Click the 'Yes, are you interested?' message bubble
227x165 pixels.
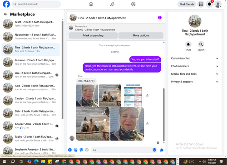click(145, 59)
